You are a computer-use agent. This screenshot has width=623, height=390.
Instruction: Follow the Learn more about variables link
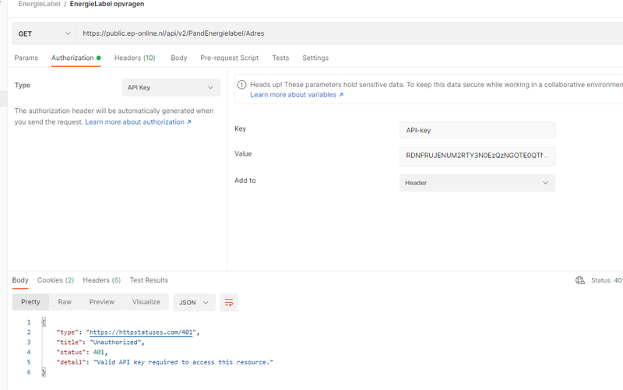[296, 95]
